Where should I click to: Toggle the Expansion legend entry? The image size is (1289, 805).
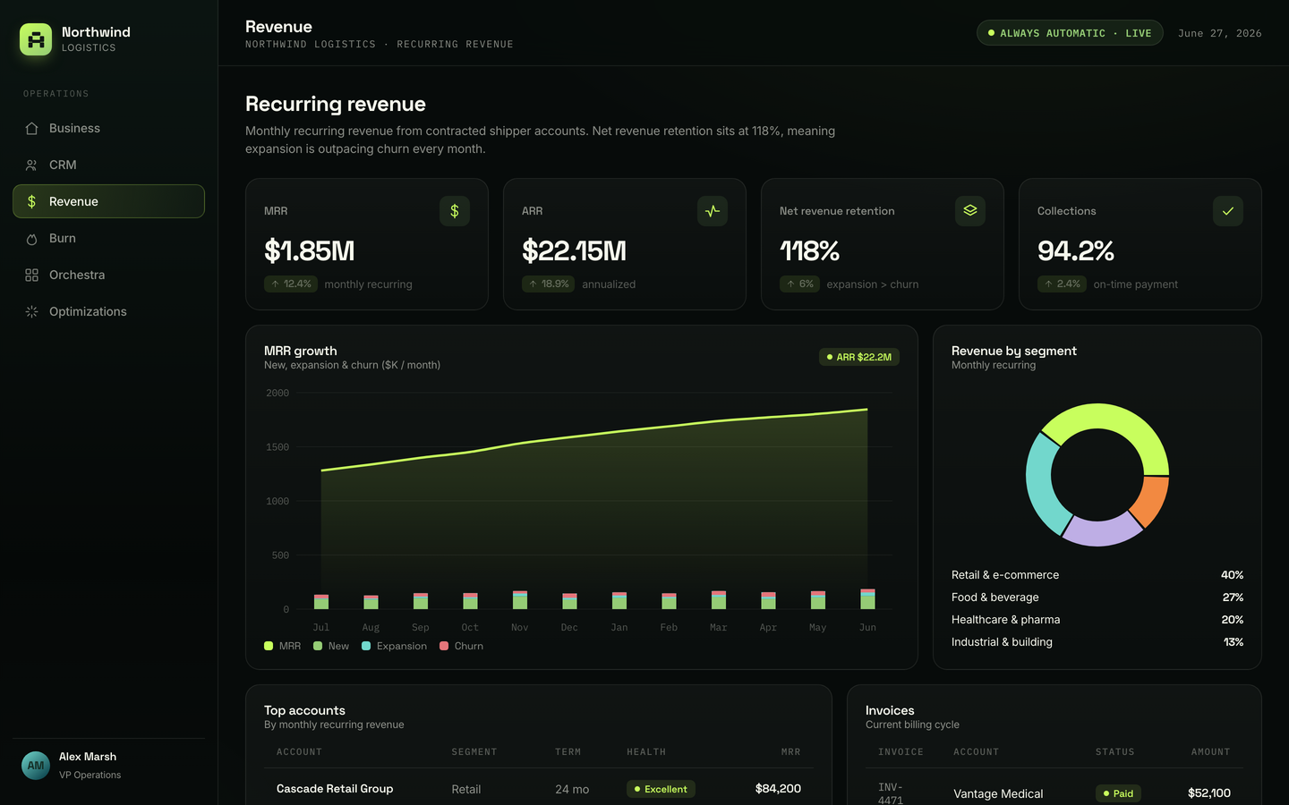[395, 646]
